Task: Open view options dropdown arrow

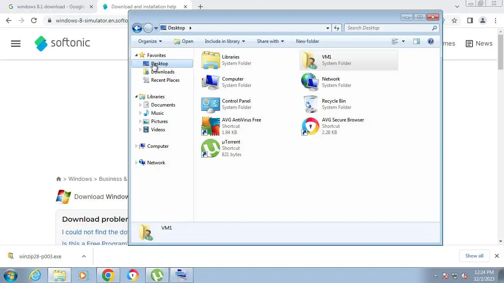Action: [403, 41]
